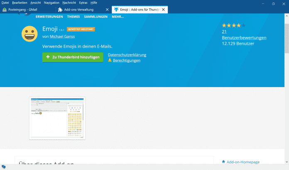Open the Nachricht menu
This screenshot has width=289, height=170.
69,2
